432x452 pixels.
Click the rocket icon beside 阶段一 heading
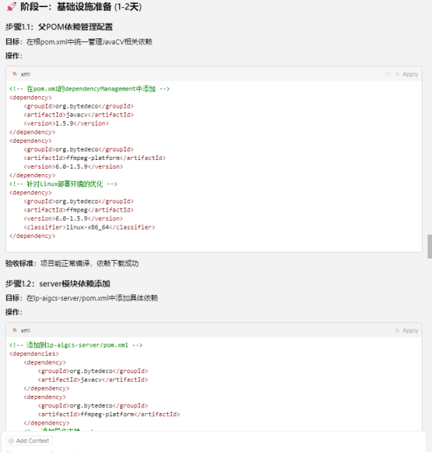pyautogui.click(x=12, y=6)
